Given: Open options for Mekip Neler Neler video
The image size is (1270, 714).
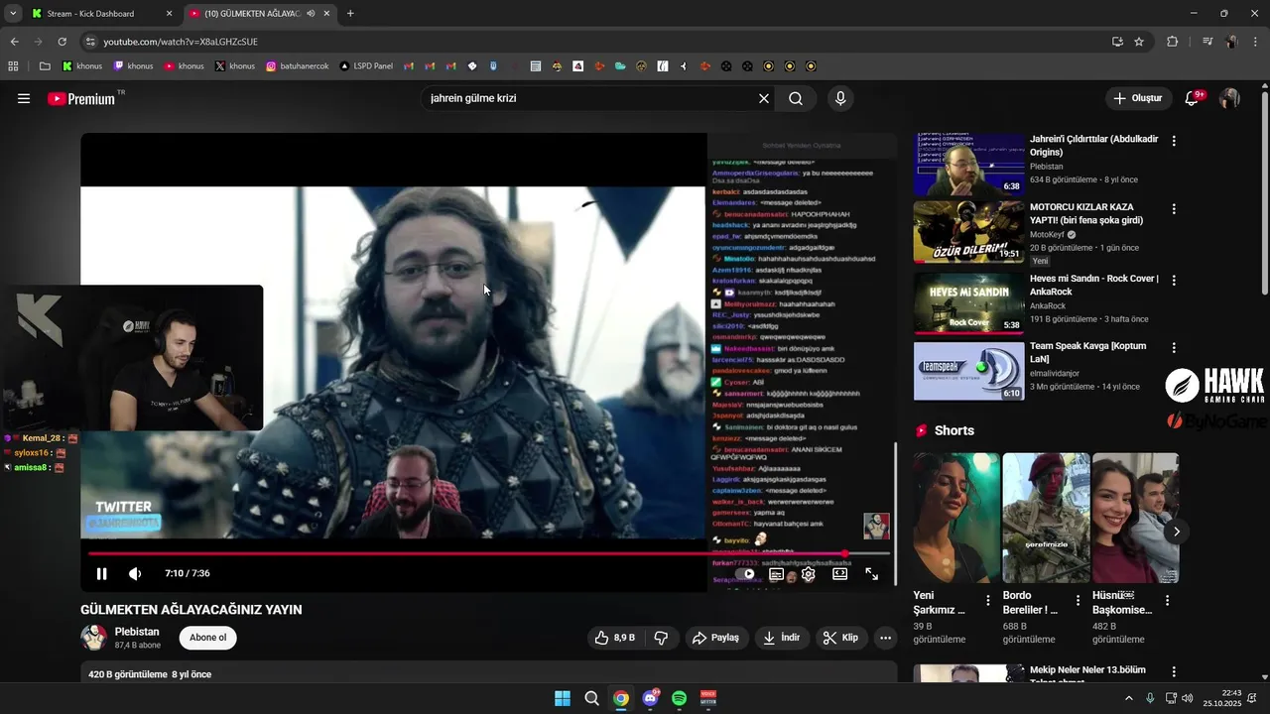Looking at the screenshot, I should click(1174, 672).
